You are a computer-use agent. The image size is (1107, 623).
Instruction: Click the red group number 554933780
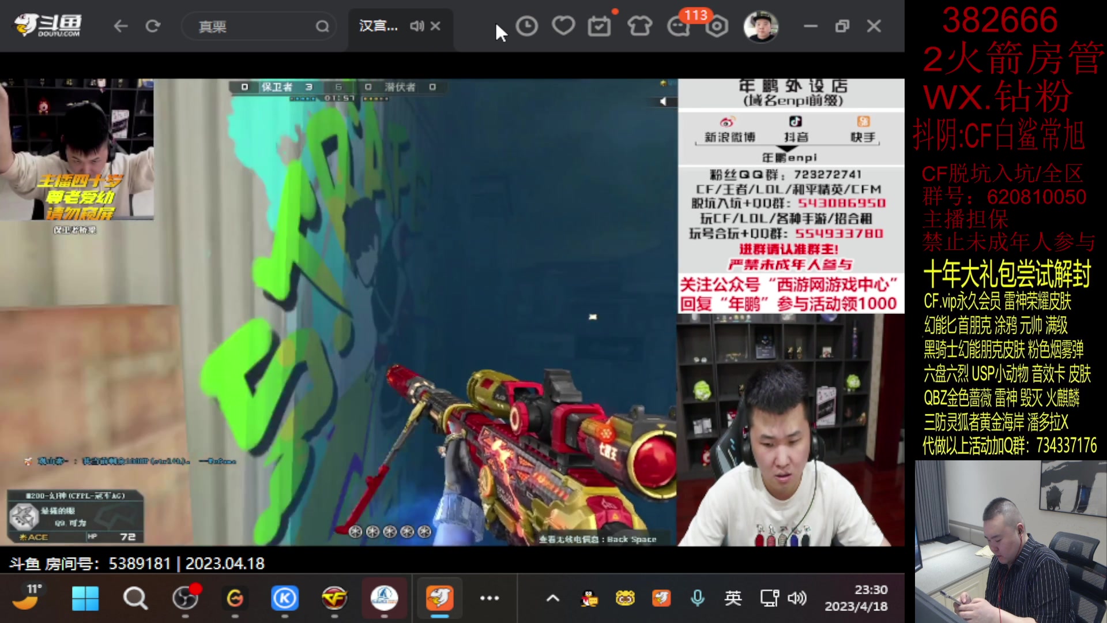[x=839, y=234]
